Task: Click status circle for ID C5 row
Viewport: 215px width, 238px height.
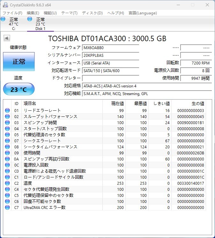Action: point(7,195)
